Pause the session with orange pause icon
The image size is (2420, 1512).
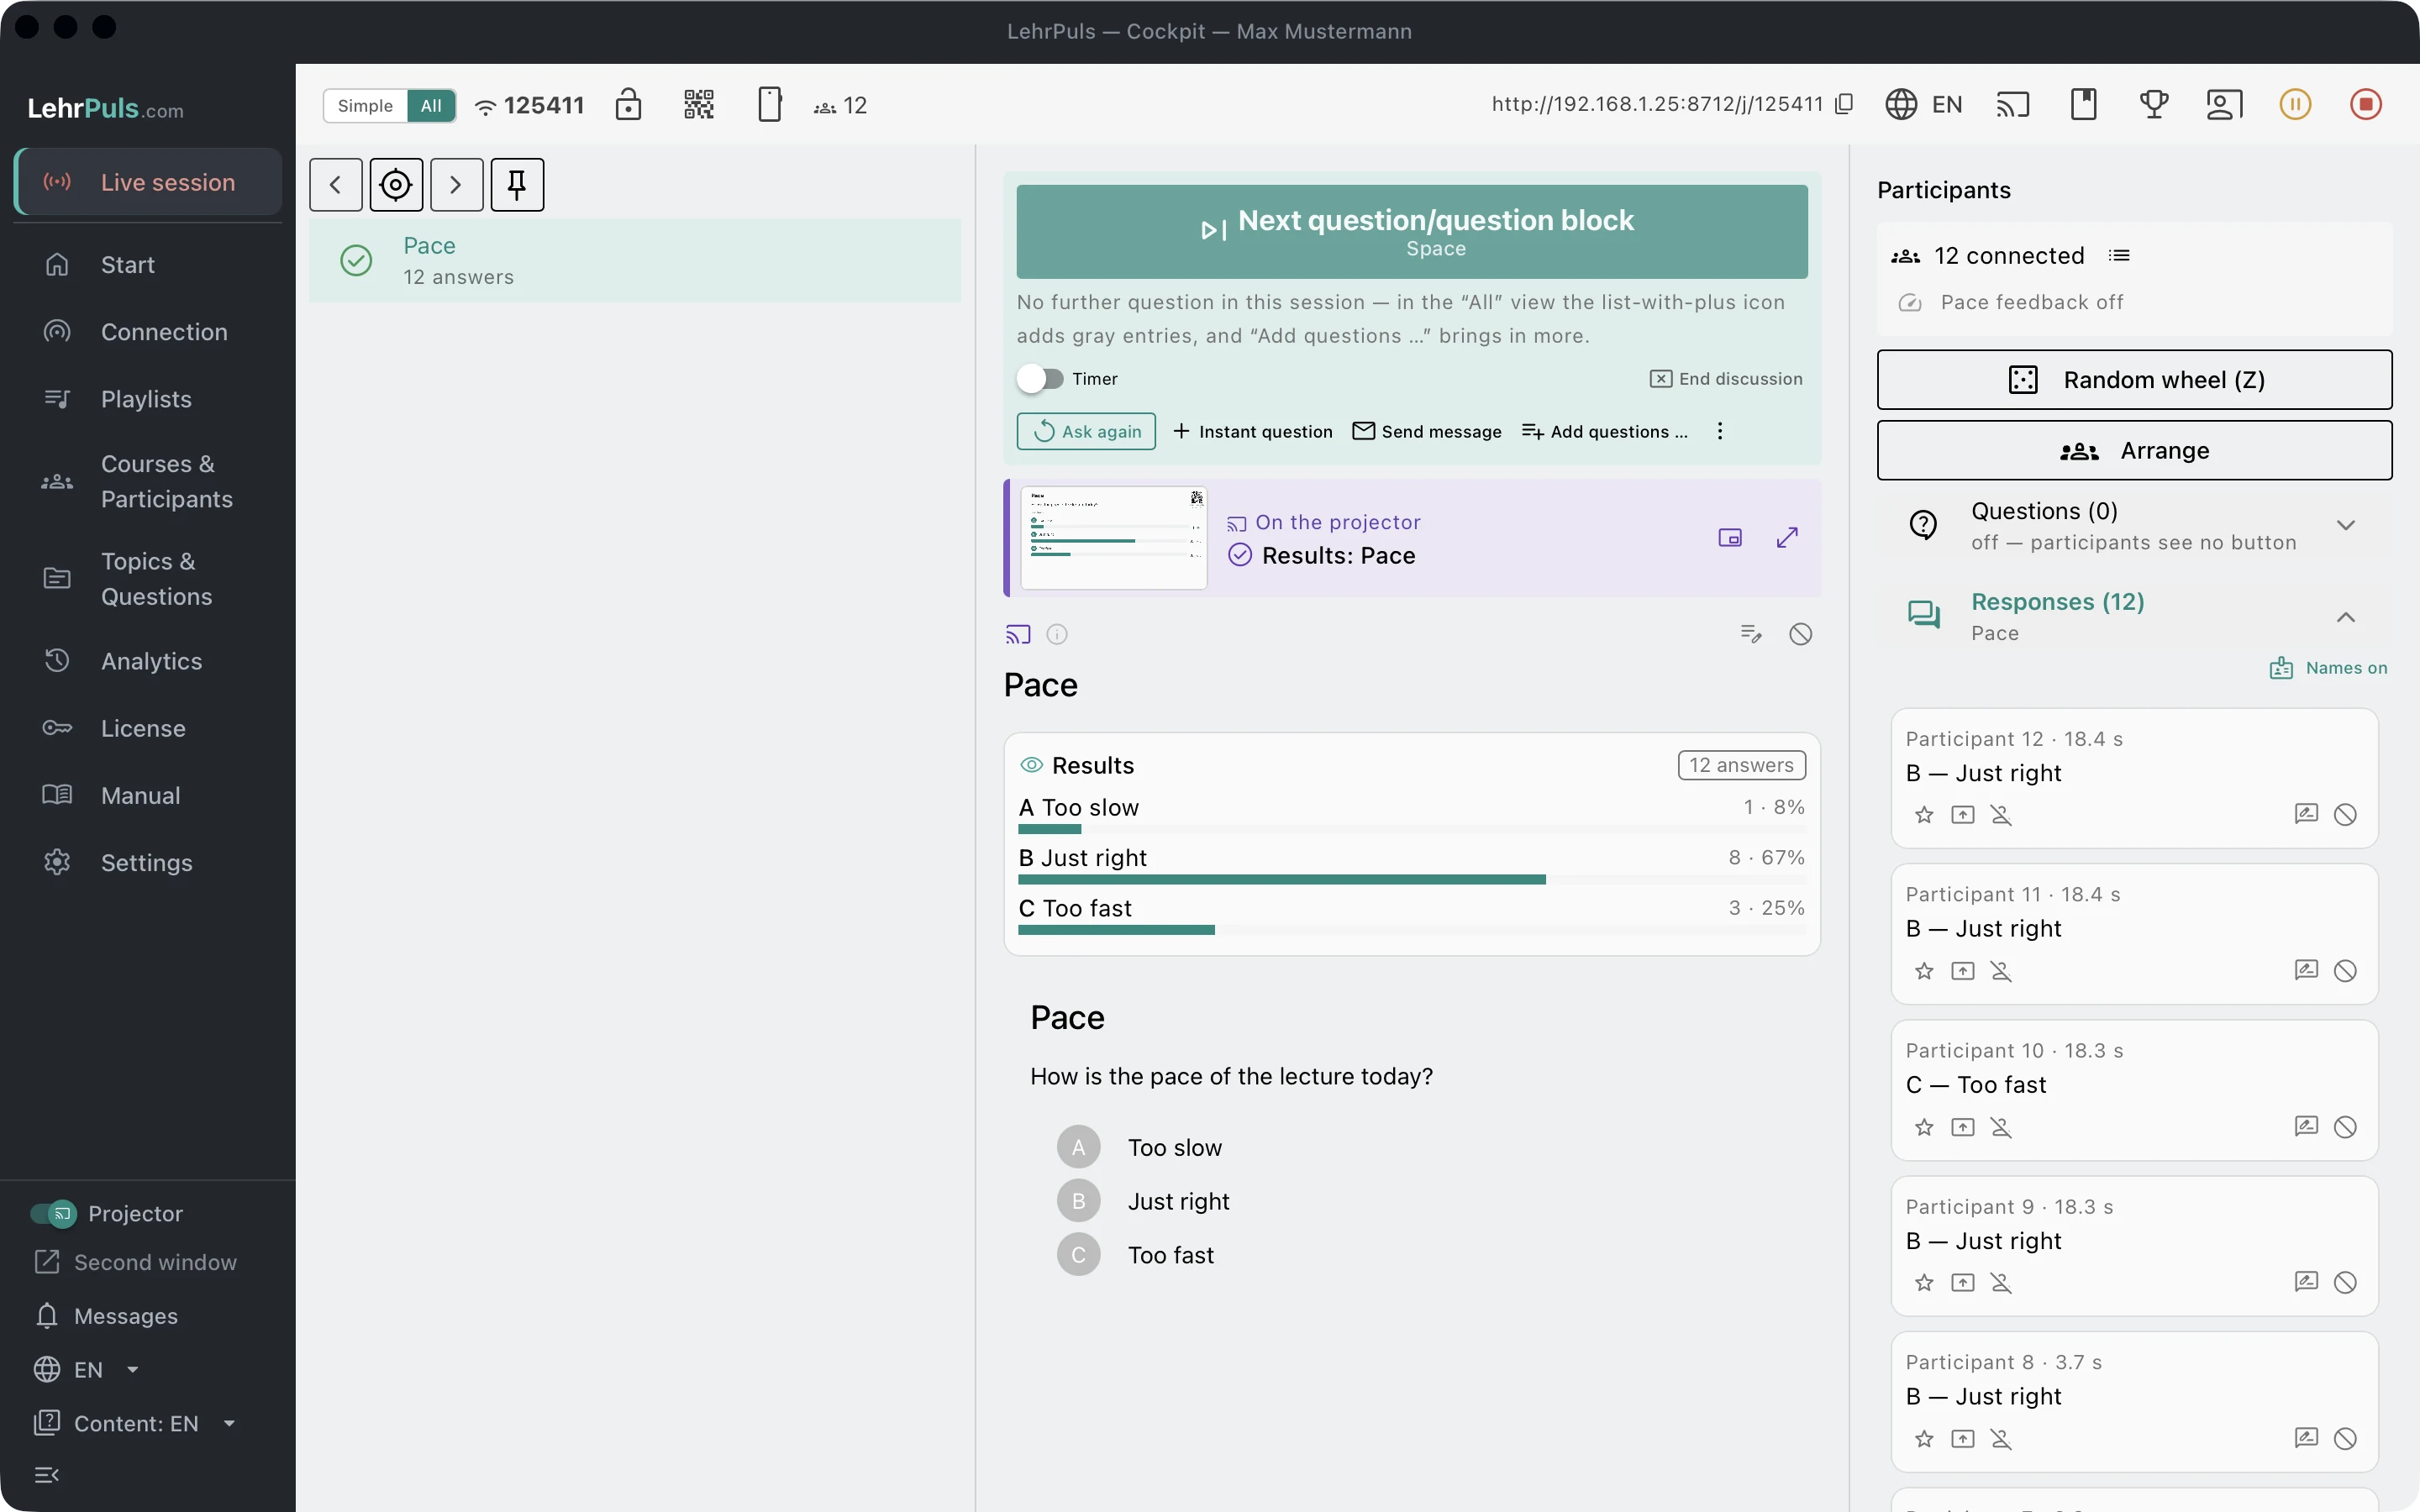[2295, 104]
